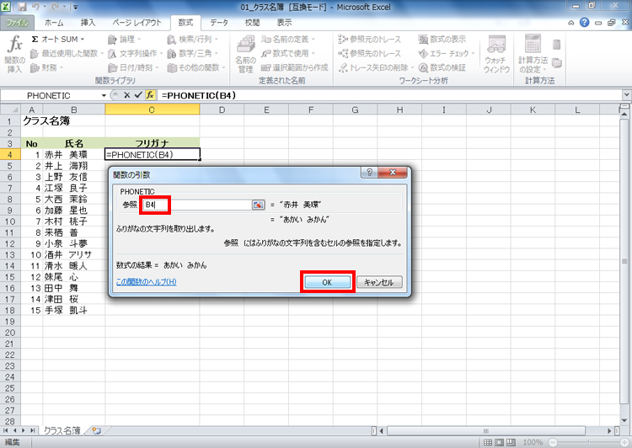The image size is (632, 448).
Task: Open the Quick Access Toolbar customize dropdown
Action: click(76, 8)
